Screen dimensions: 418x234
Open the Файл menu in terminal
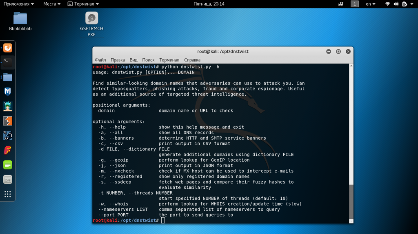pos(100,60)
